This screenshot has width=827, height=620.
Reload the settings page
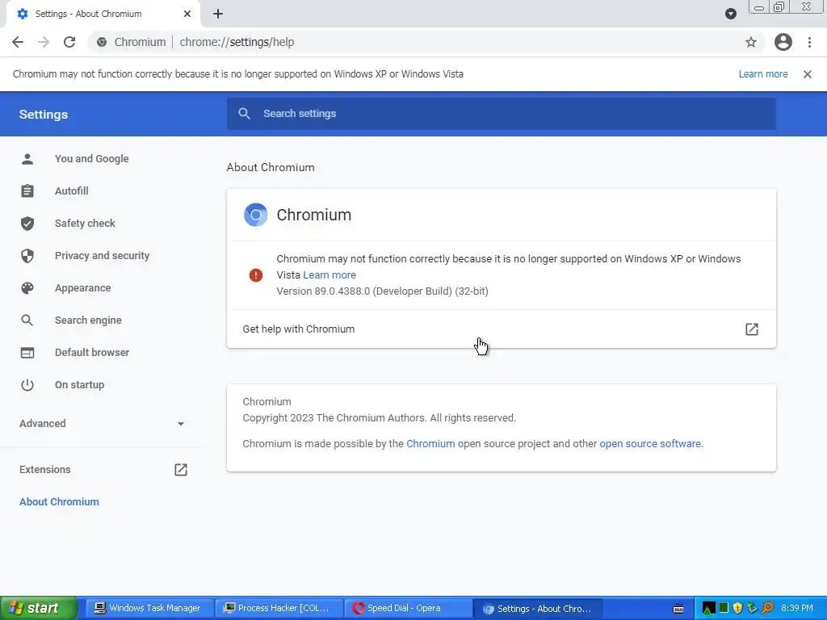click(x=69, y=42)
